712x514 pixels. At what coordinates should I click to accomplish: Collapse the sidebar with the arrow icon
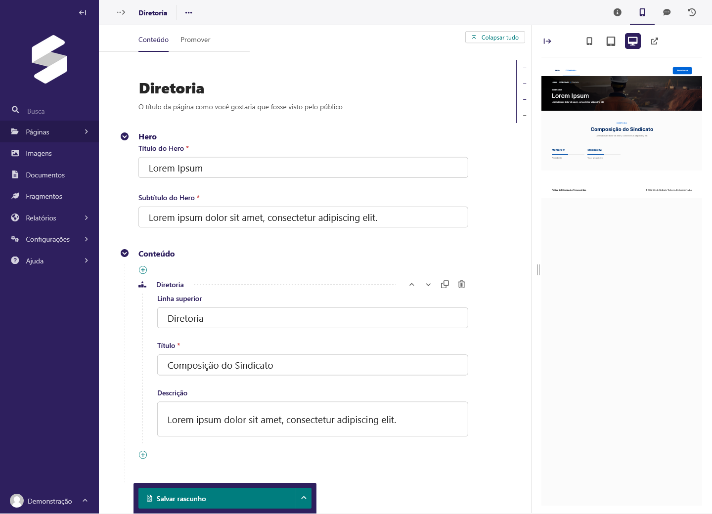83,13
